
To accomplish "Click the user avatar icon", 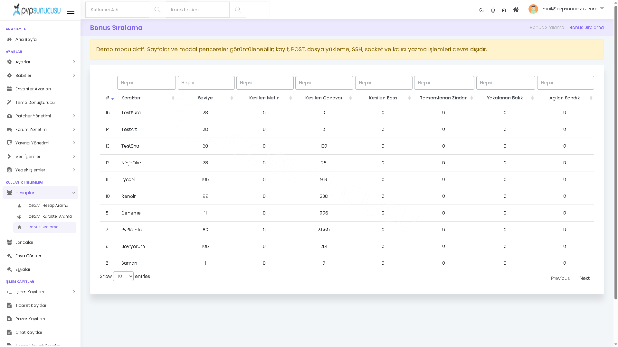I will click(x=533, y=9).
